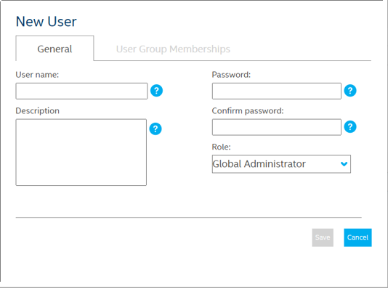388x289 pixels.
Task: Click the grayed-out Save button
Action: coord(323,237)
